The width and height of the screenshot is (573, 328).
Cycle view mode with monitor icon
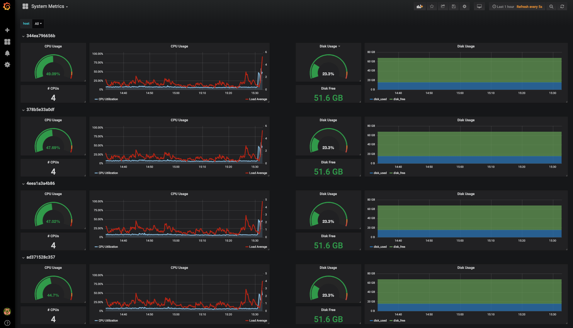479,6
